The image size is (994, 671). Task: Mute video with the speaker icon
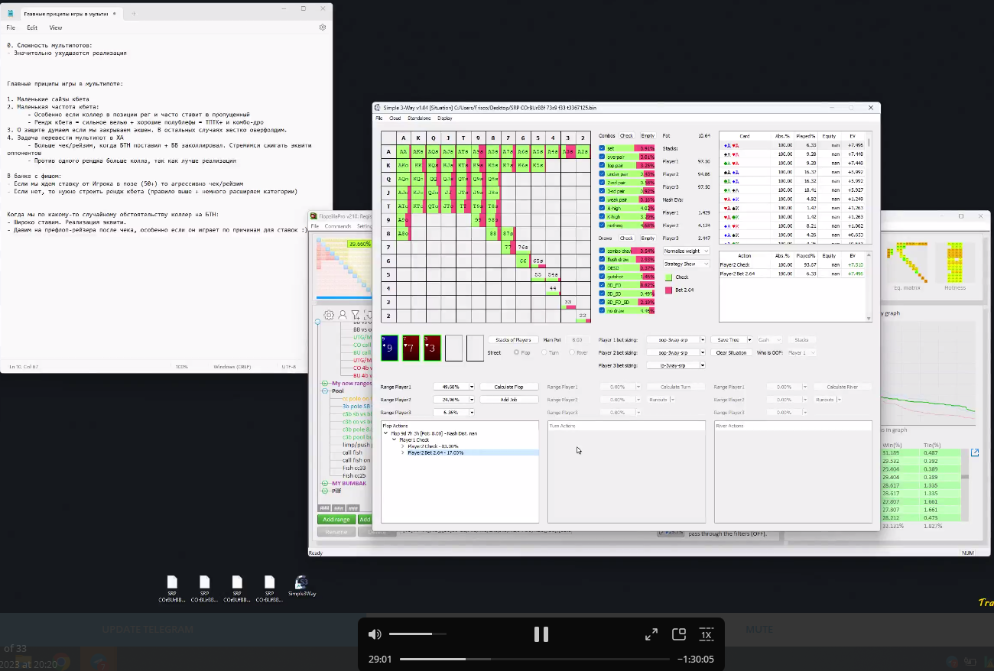click(x=375, y=634)
